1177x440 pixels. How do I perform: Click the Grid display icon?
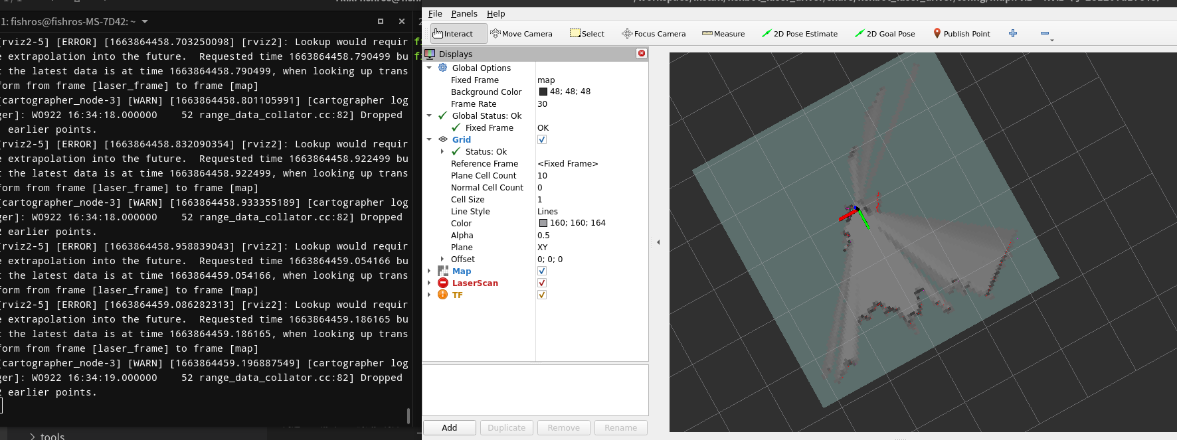[x=443, y=139]
